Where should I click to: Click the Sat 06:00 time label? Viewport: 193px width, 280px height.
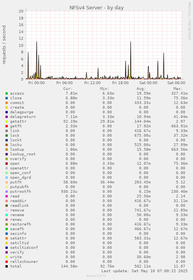point(176,83)
